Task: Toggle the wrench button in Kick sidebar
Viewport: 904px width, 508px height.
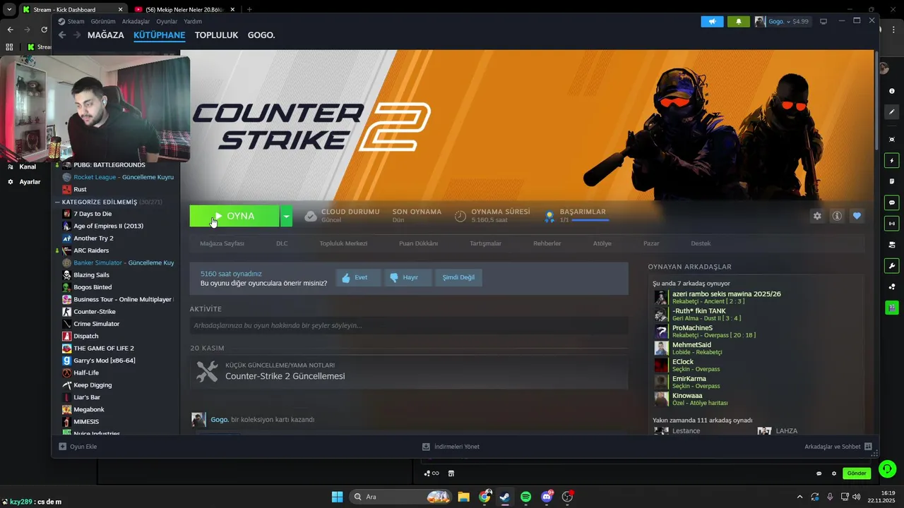Action: click(x=892, y=266)
